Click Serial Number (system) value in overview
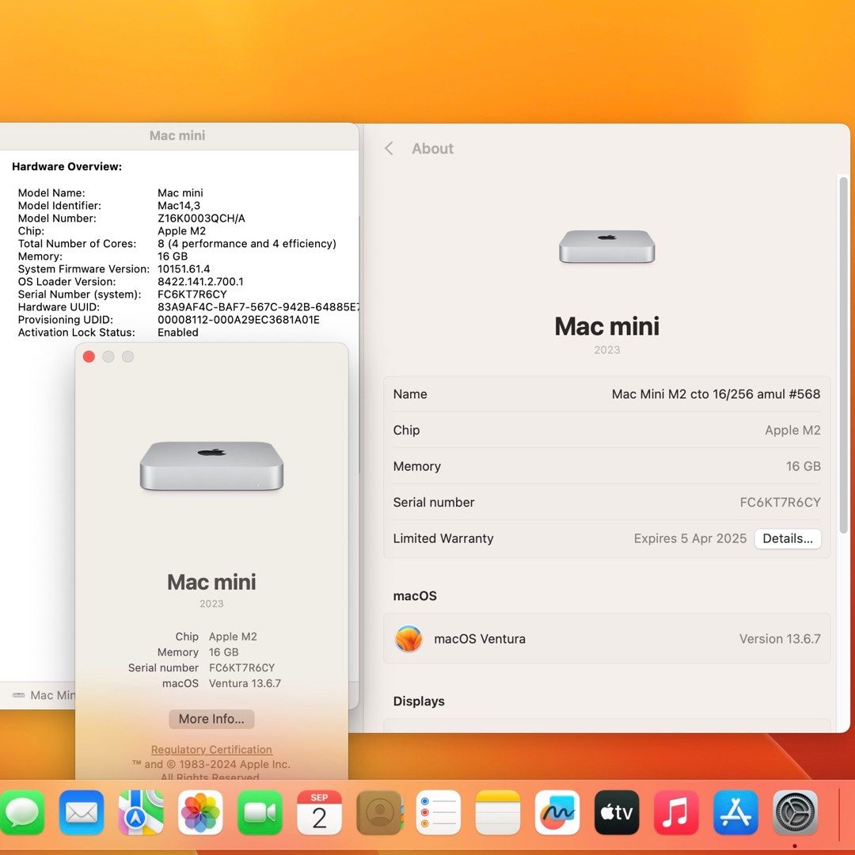855x855 pixels. pyautogui.click(x=192, y=294)
